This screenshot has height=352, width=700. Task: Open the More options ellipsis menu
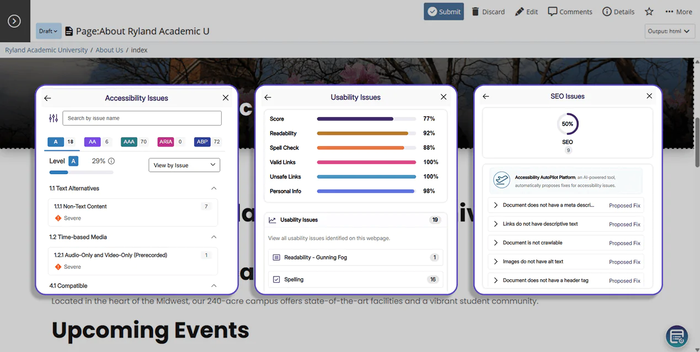(x=667, y=12)
